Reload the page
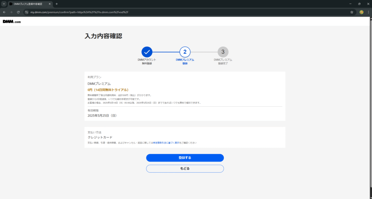Image resolution: width=372 pixels, height=199 pixels. click(x=18, y=12)
